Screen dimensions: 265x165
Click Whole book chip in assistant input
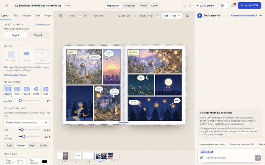(207, 152)
